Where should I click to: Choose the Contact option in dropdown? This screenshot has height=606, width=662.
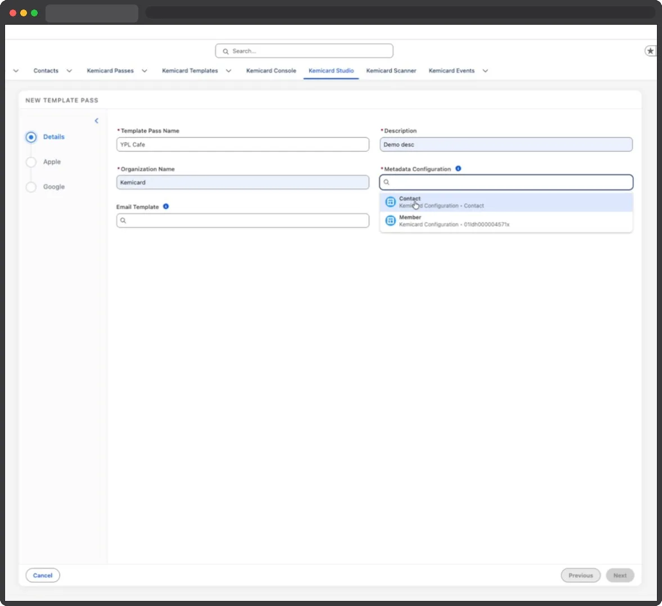[x=506, y=202]
